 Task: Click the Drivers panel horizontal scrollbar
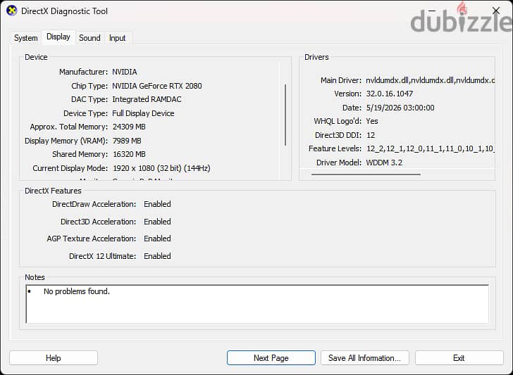click(366, 174)
